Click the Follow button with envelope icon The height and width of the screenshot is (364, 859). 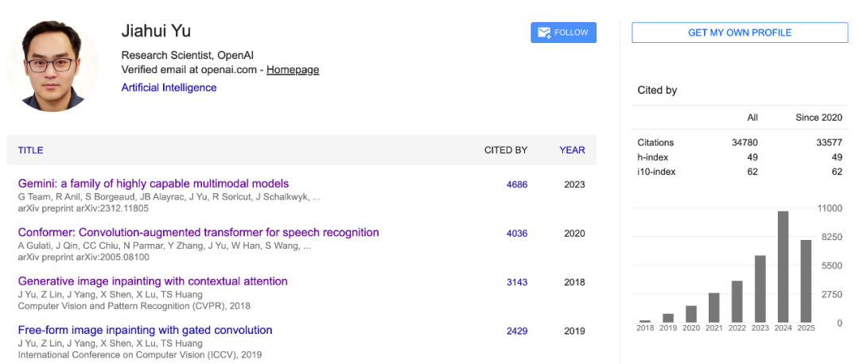(x=563, y=33)
